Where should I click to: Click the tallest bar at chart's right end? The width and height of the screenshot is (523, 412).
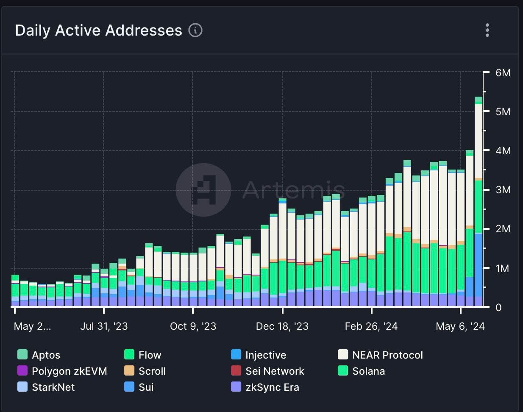[478, 202]
